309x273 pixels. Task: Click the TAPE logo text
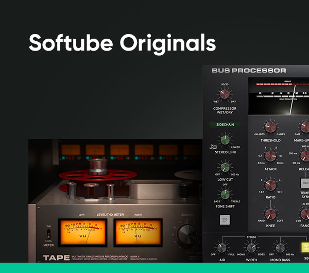[56, 258]
